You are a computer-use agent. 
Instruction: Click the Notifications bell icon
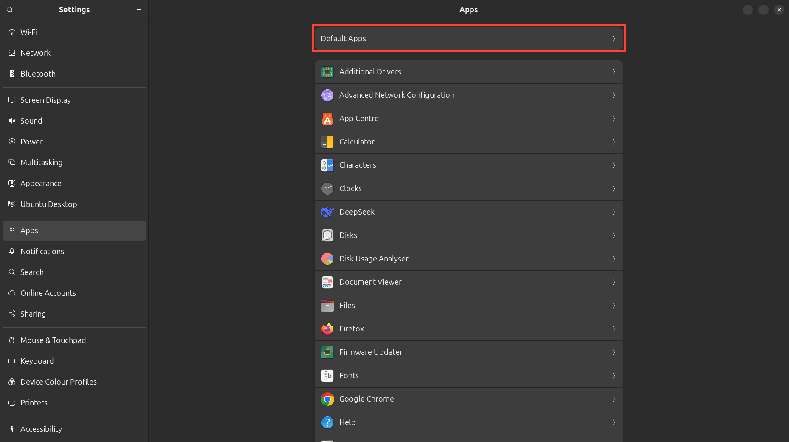[12, 252]
